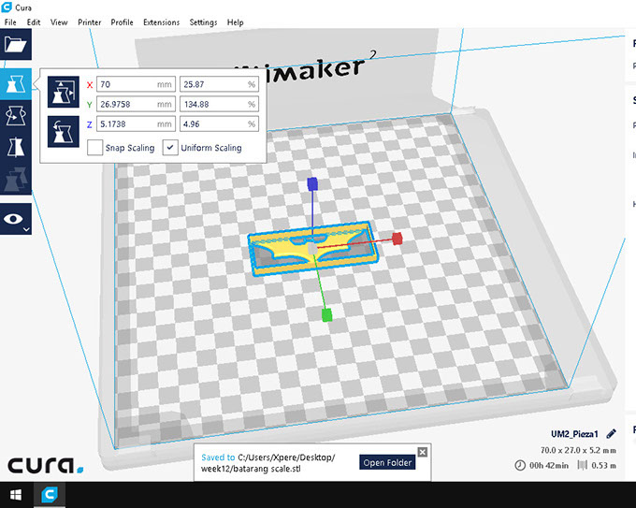This screenshot has width=636, height=508.
Task: Edit the Z scale percent field
Action: (x=219, y=124)
